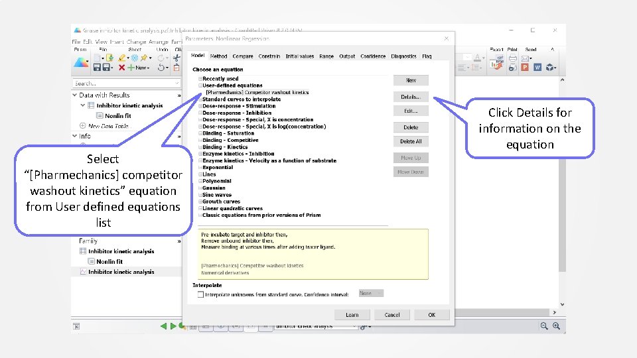Open the Arrange menu
The width and height of the screenshot is (637, 358).
coord(159,42)
